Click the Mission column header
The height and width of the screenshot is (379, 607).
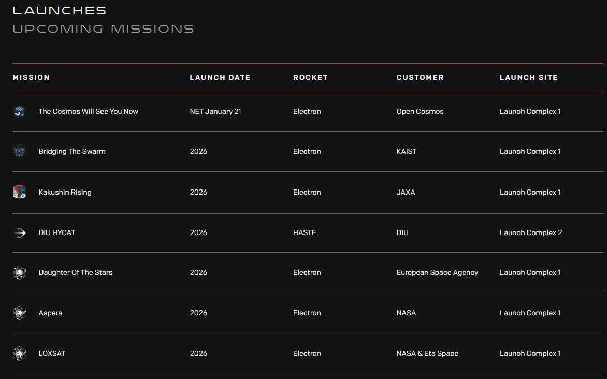(x=32, y=78)
